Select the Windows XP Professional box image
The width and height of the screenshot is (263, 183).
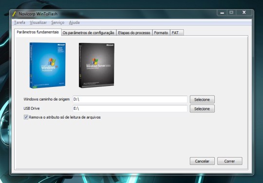47,65
